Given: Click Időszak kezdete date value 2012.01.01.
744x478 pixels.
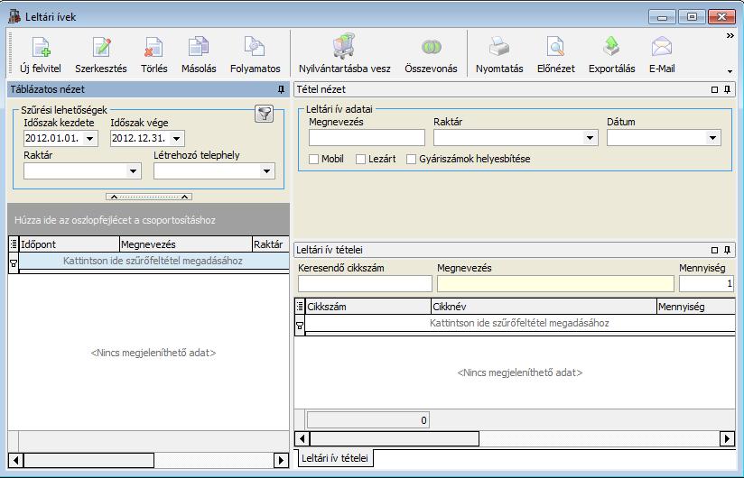Looking at the screenshot, I should point(52,138).
